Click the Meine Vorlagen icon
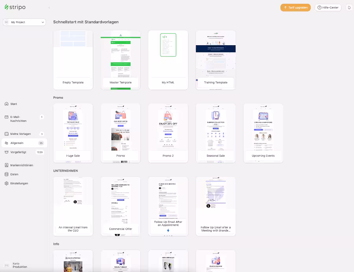Screen dimensions: 354x272 pos(7,134)
